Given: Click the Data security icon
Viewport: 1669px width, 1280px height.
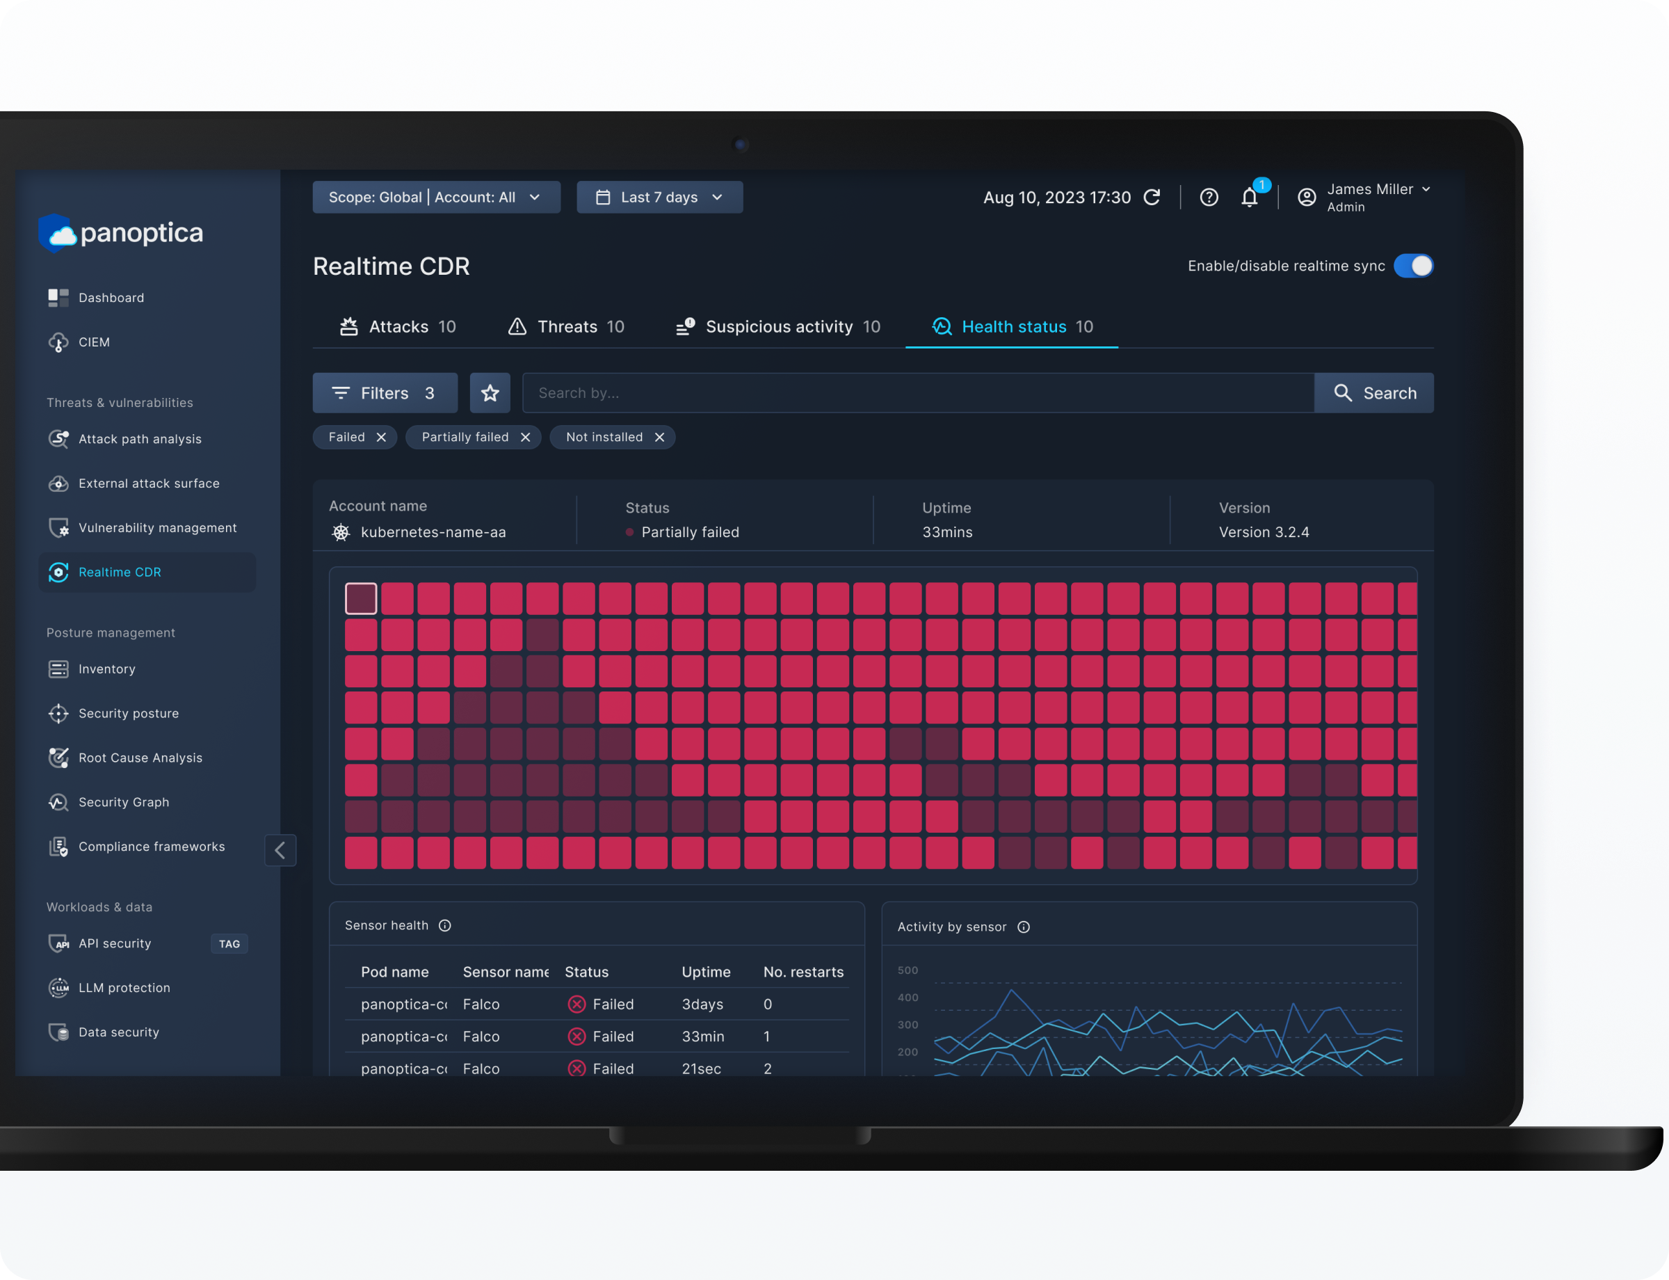Looking at the screenshot, I should (x=58, y=1032).
